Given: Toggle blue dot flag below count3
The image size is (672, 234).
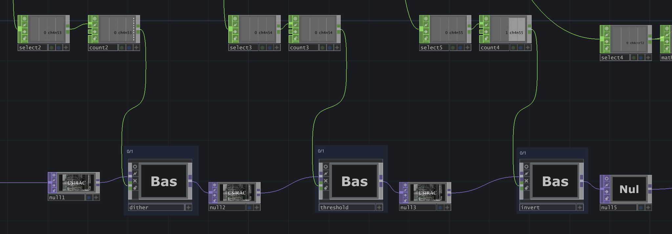Looking at the screenshot, I should point(330,48).
